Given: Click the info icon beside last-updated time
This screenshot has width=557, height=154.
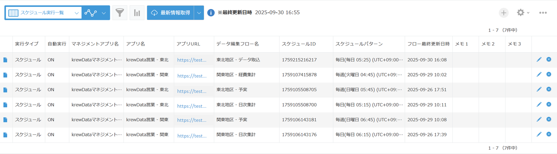Looking at the screenshot, I should click(x=211, y=13).
